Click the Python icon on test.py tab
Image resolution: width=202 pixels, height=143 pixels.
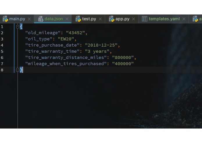click(78, 19)
